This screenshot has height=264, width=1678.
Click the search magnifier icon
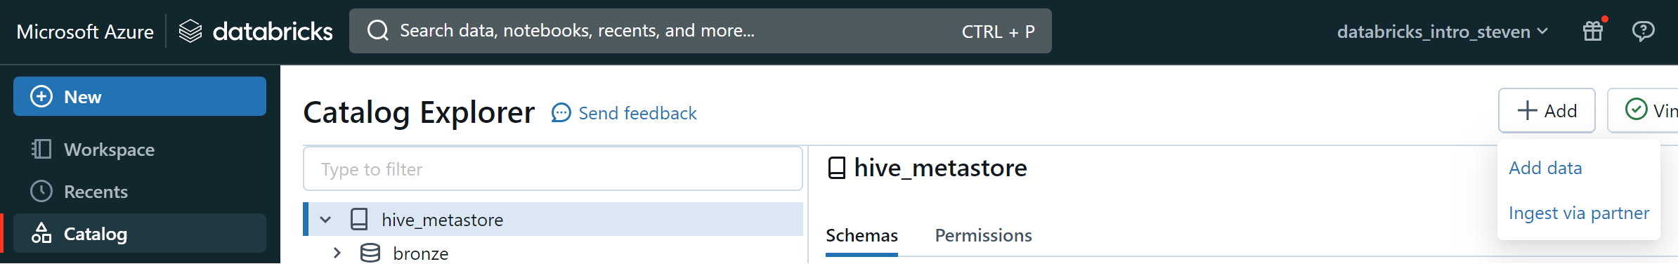coord(378,30)
